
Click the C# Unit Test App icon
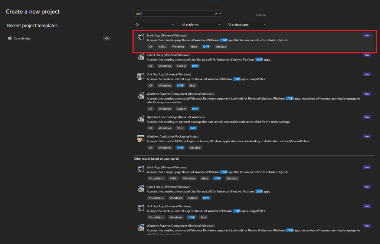tap(141, 77)
